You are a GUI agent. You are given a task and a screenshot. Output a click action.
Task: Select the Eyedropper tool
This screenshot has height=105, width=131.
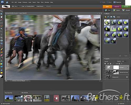coord(1,20)
